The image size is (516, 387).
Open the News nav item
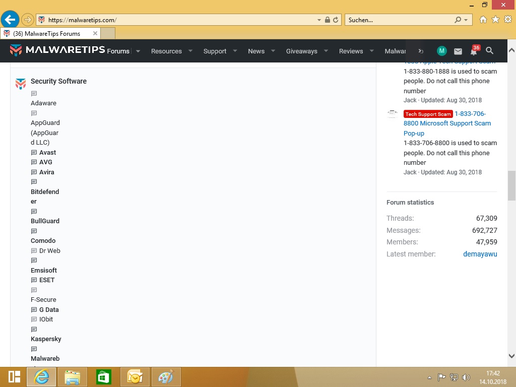pos(256,51)
